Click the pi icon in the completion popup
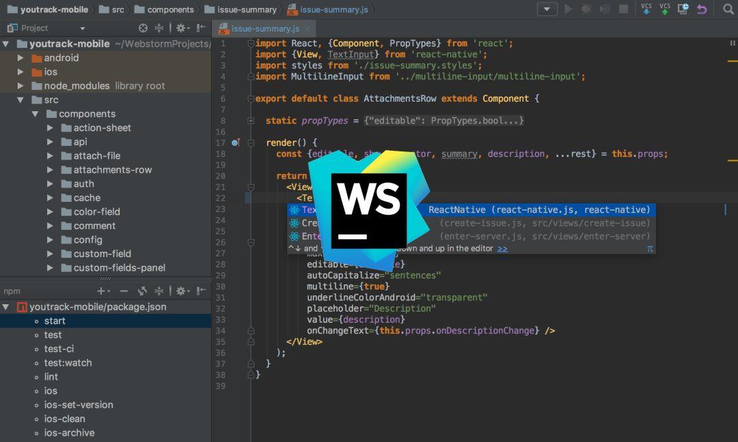Screen dimensions: 738x442 [650, 248]
